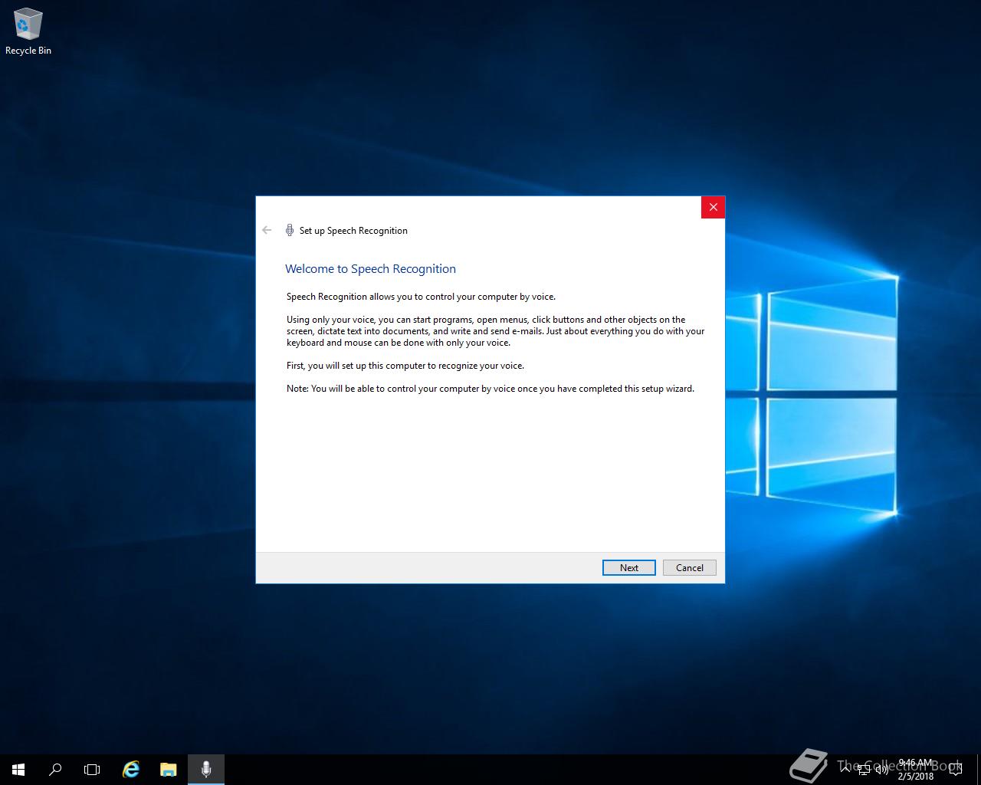981x785 pixels.
Task: Open the Windows Start menu
Action: (18, 769)
